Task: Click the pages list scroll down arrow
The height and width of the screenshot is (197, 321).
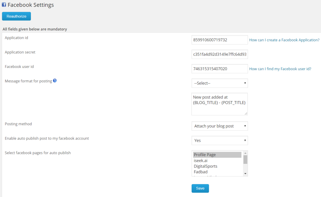Action: coord(245,174)
